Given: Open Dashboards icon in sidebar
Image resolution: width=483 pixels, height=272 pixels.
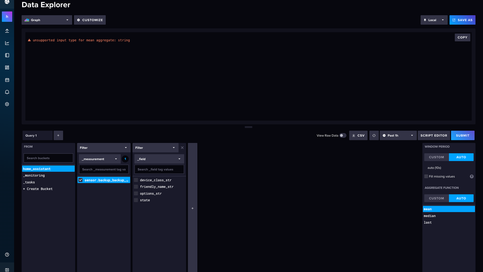Looking at the screenshot, I should tap(7, 67).
